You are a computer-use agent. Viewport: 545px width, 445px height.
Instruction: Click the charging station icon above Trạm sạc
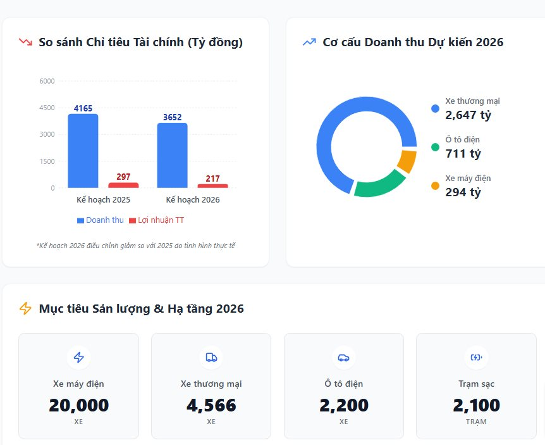click(476, 357)
